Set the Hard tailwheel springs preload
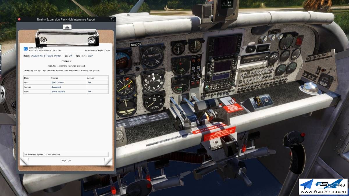Screen dimensions: 349x196 tap(89, 91)
